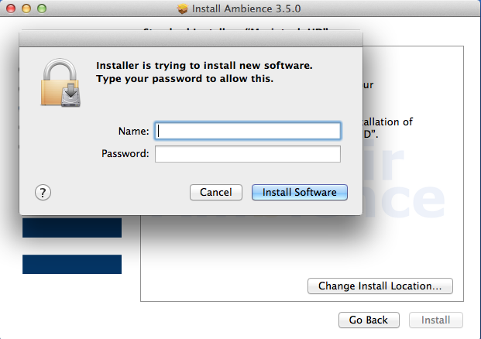Zoom the installer window with green button

(42, 9)
